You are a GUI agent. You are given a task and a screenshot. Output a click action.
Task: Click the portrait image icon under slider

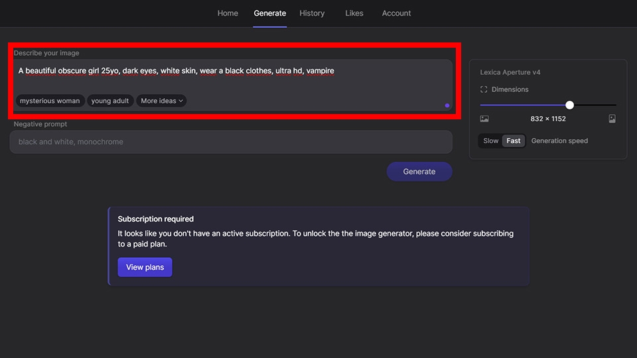[612, 119]
